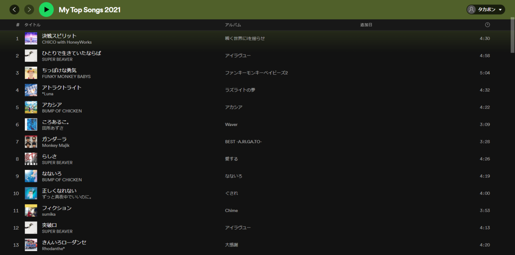Screen dimensions: 515x255
Task: Select song title きんいろローダンセ
Action: 64,242
